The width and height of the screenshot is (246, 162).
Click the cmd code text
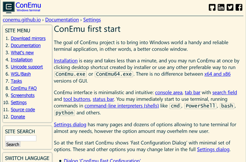175,106
